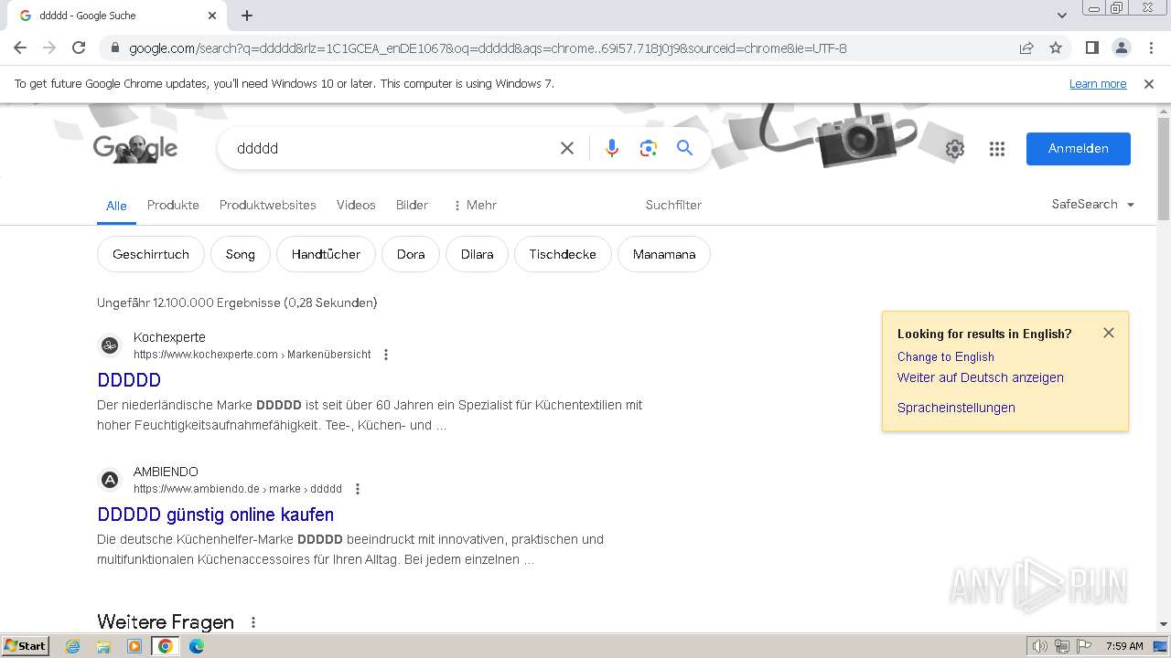This screenshot has width=1171, height=658.
Task: Select Song suggestion chip
Action: click(240, 254)
